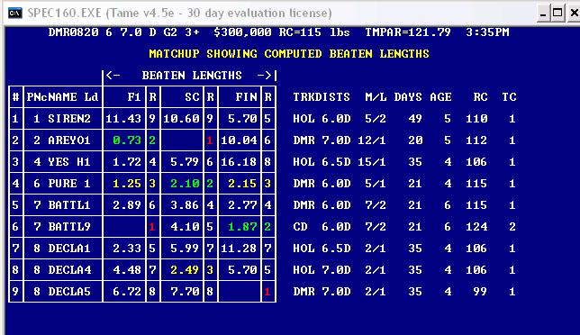Click the green 2.10 SC value
580x335 pixels.
tap(185, 184)
